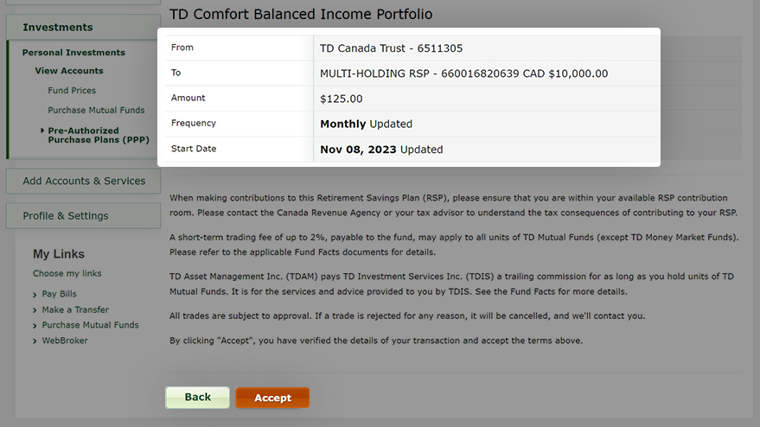Click Choose my links
The image size is (760, 427).
click(67, 273)
